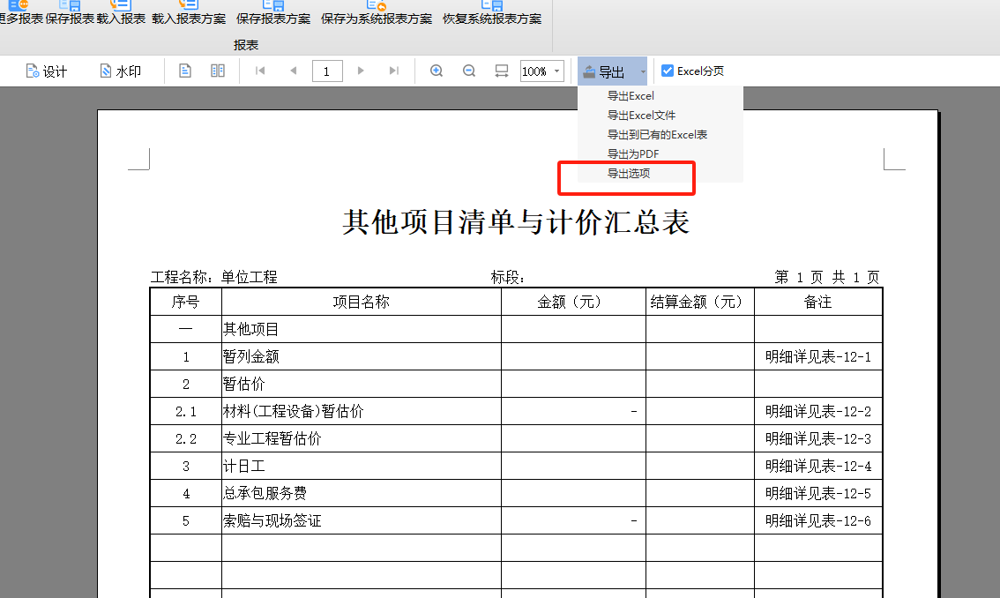Zoom in the report preview

(x=437, y=71)
